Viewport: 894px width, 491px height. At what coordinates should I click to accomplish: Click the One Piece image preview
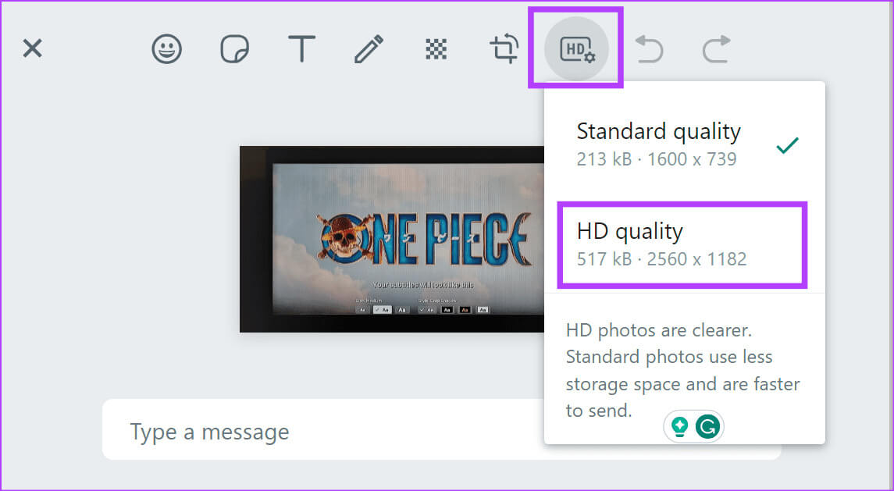click(x=392, y=239)
